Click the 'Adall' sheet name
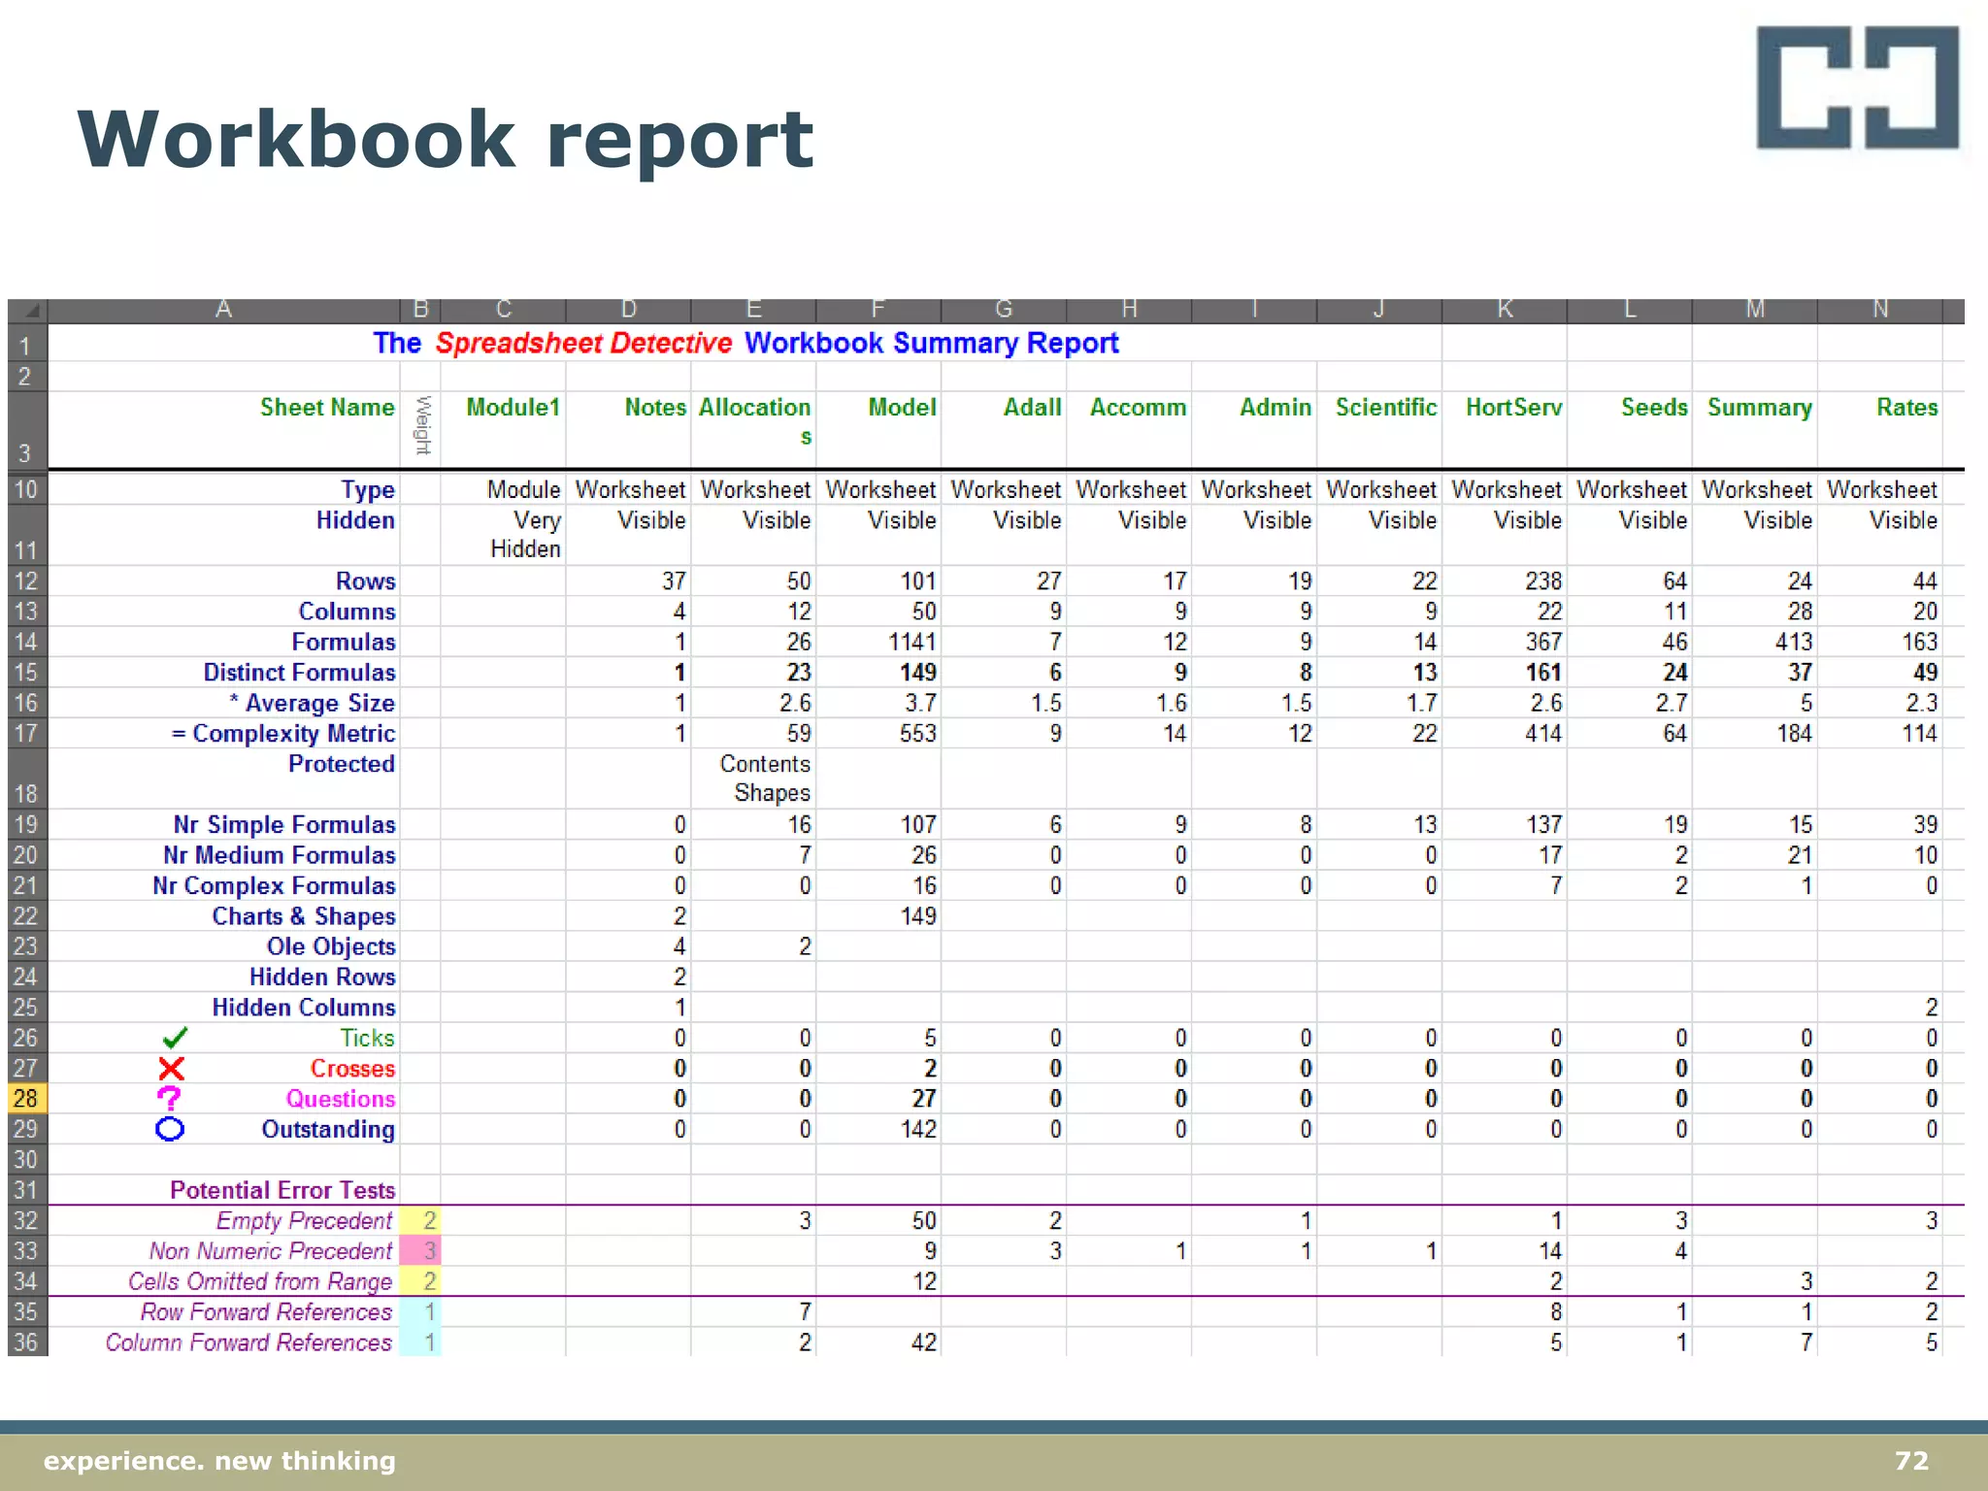Image resolution: width=1988 pixels, height=1491 pixels. 1032,407
